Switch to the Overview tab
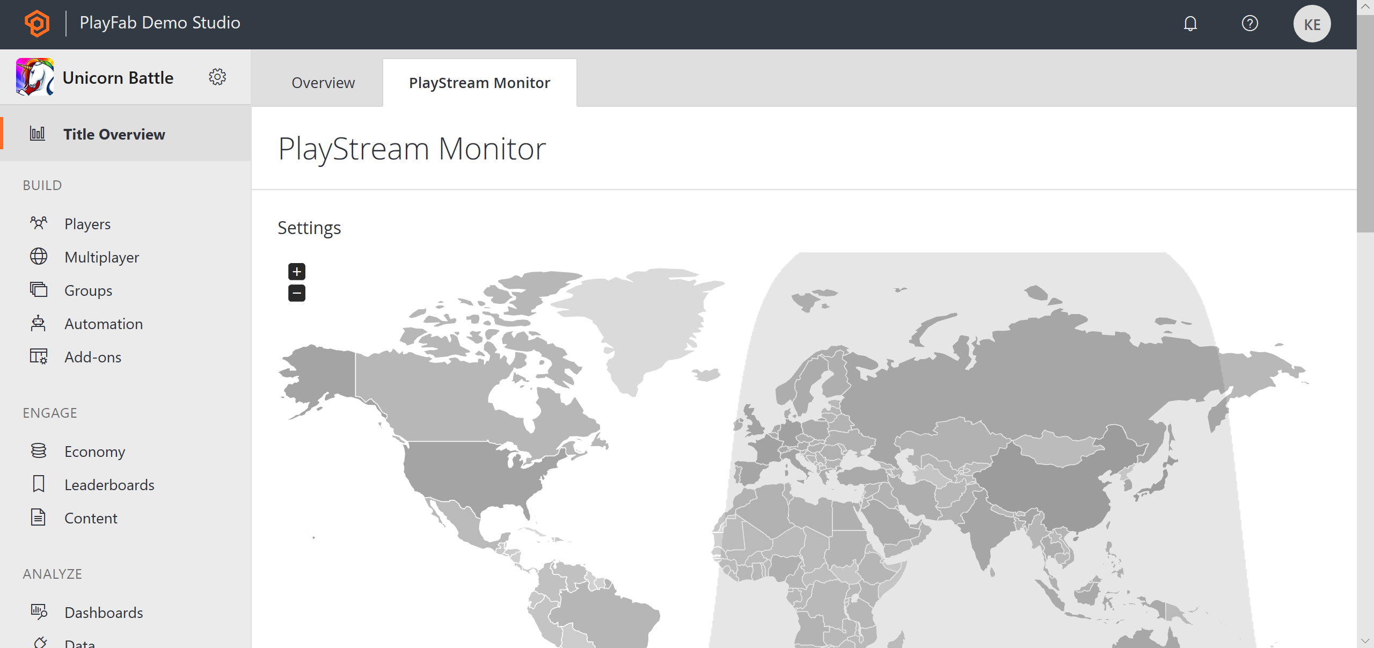The height and width of the screenshot is (648, 1374). (x=323, y=83)
